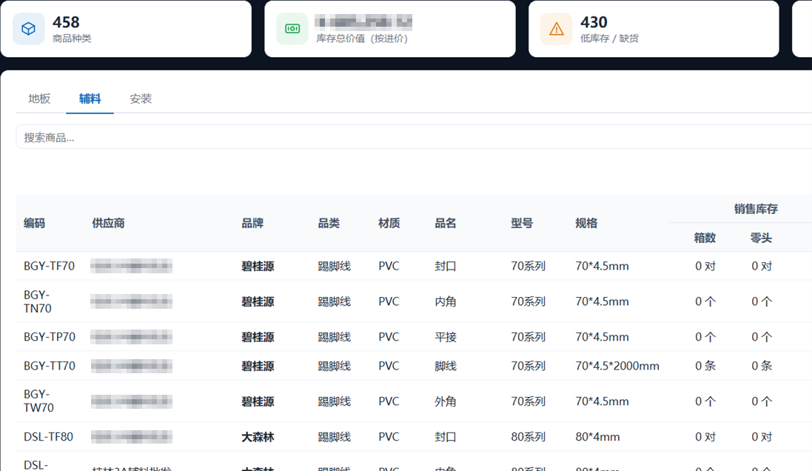The image size is (812, 471).
Task: Click the 材质 column header
Action: tap(389, 224)
